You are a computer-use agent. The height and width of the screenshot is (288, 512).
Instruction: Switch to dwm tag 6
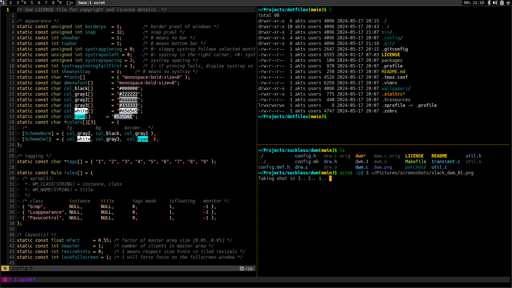(x=39, y=3)
